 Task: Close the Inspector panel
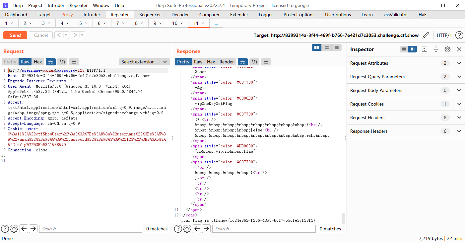459,49
